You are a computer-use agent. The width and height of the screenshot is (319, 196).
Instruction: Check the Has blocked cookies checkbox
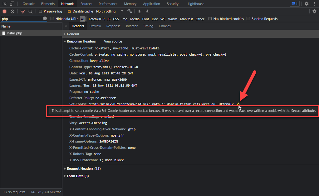[210, 19]
